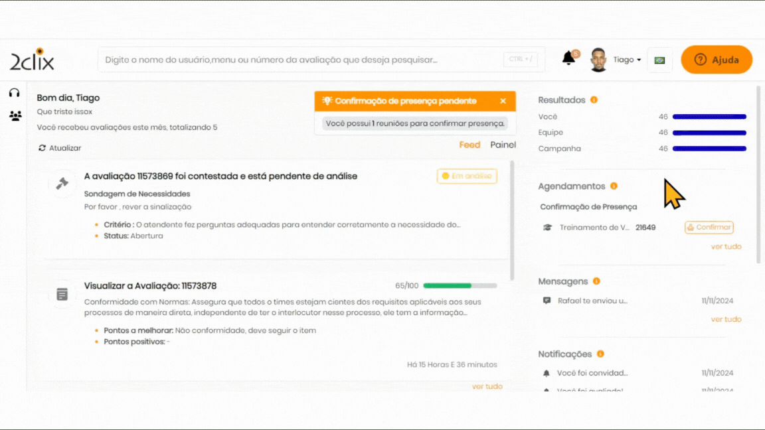
Task: Open the team users sidebar icon
Action: tap(15, 116)
